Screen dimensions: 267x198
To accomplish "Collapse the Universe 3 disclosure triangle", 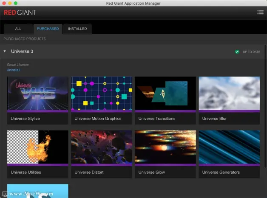I will tap(5, 51).
